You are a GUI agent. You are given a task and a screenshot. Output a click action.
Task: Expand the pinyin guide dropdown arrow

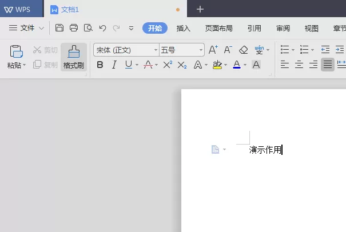tap(268, 50)
